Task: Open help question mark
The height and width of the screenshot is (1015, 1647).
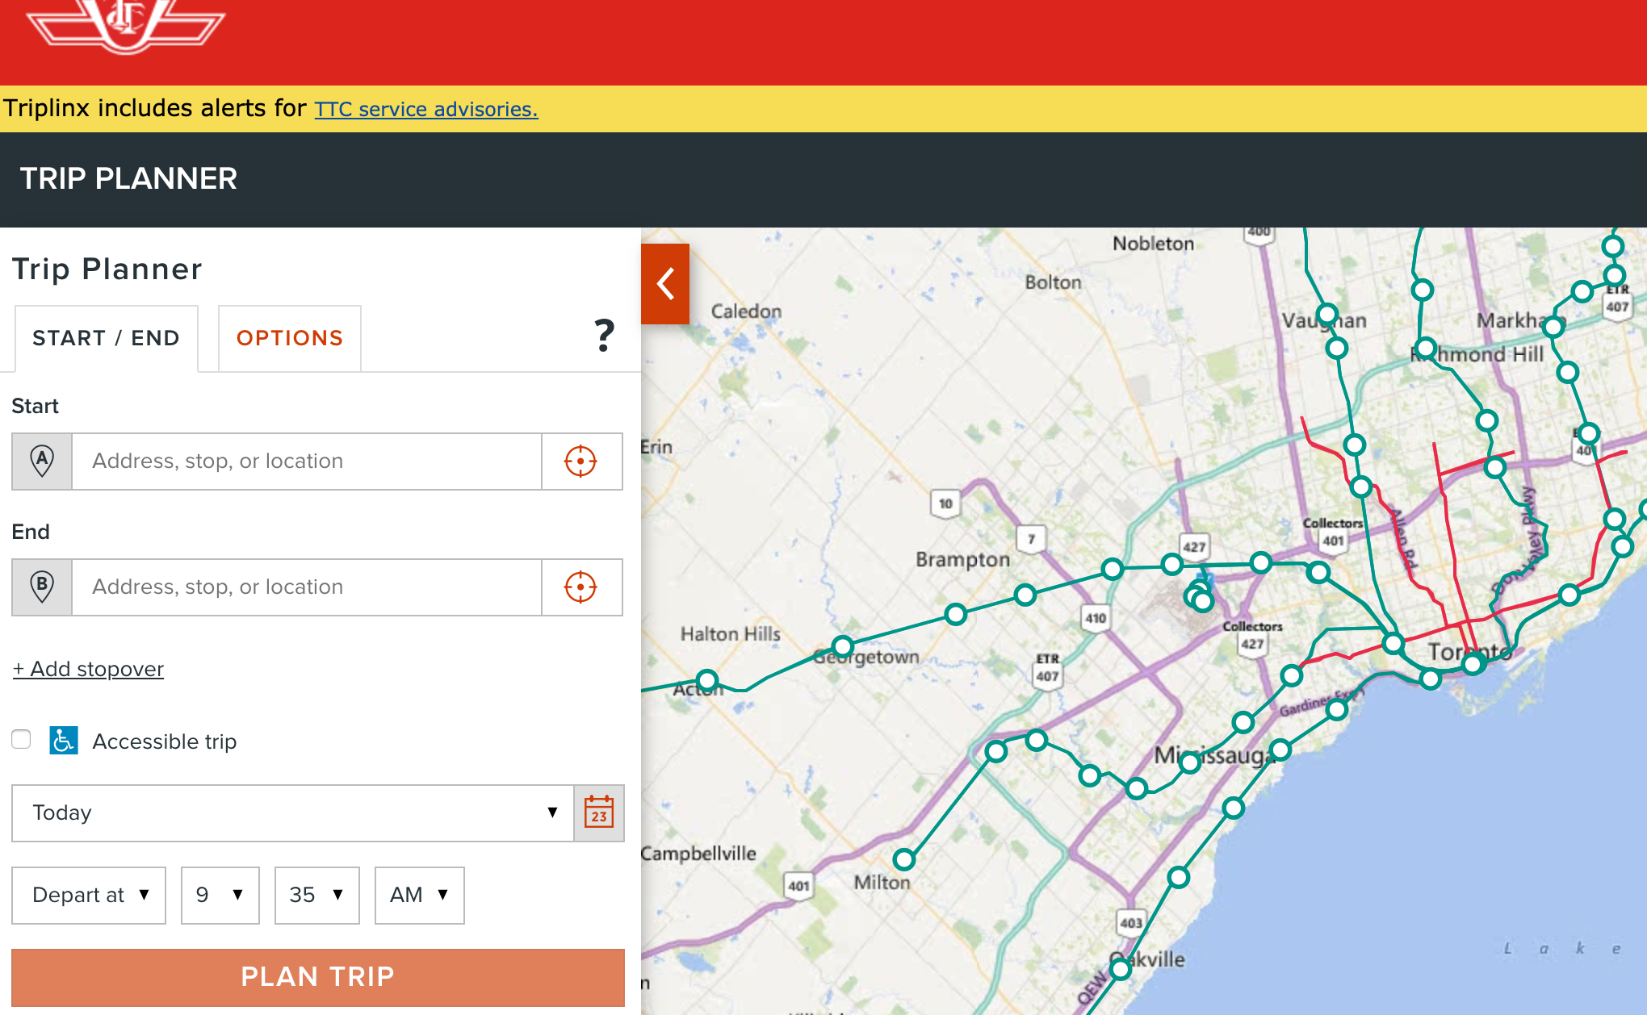Action: (x=604, y=336)
